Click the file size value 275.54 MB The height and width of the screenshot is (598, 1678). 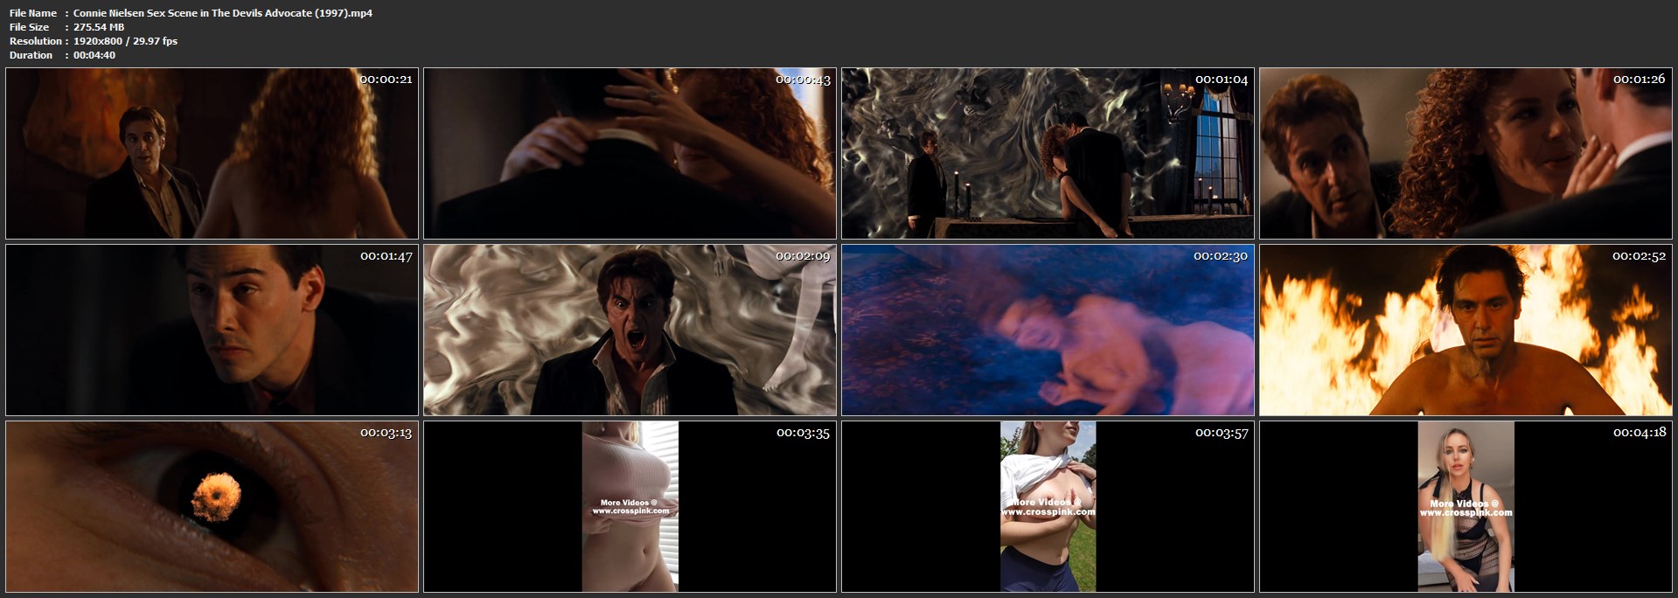coord(99,27)
